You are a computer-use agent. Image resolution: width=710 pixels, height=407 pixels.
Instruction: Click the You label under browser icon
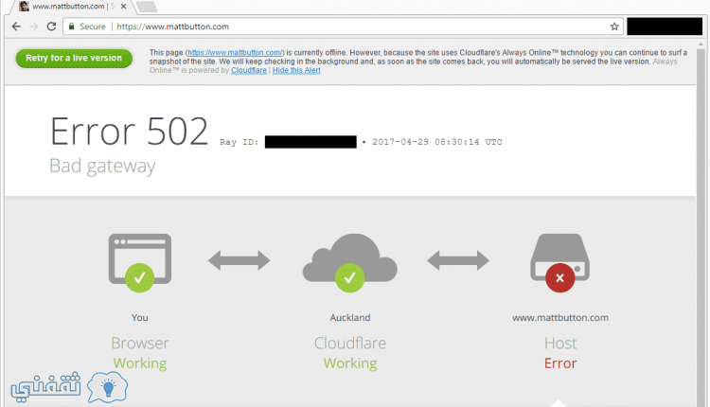pyautogui.click(x=139, y=318)
